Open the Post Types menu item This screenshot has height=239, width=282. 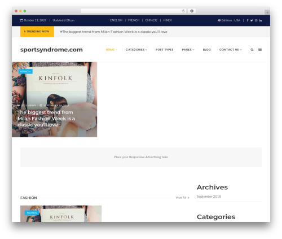coord(165,50)
